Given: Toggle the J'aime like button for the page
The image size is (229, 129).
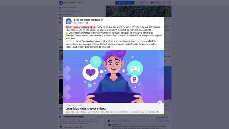Looking at the screenshot, I should coord(142,3).
